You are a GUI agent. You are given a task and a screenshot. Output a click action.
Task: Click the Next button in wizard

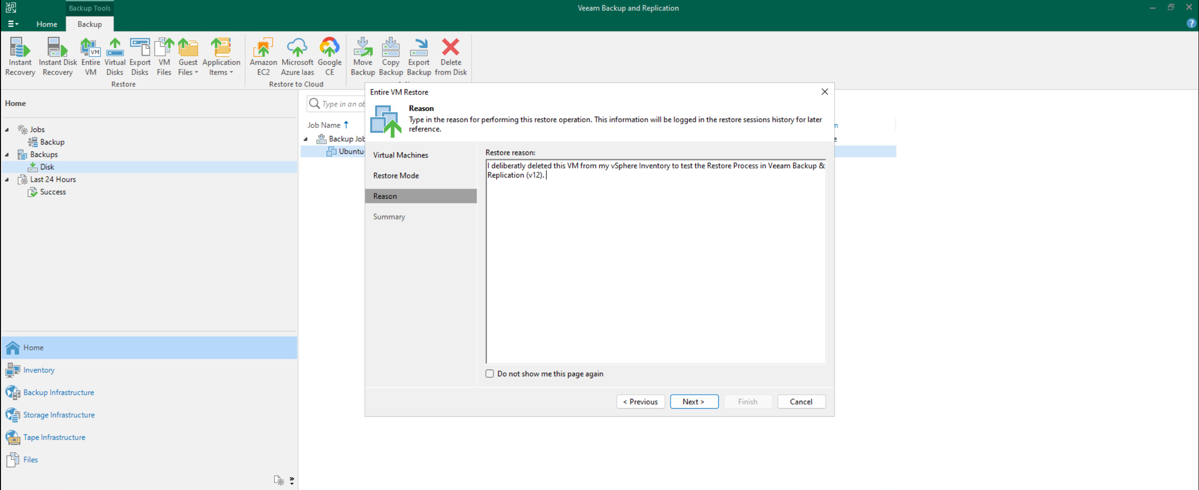694,401
